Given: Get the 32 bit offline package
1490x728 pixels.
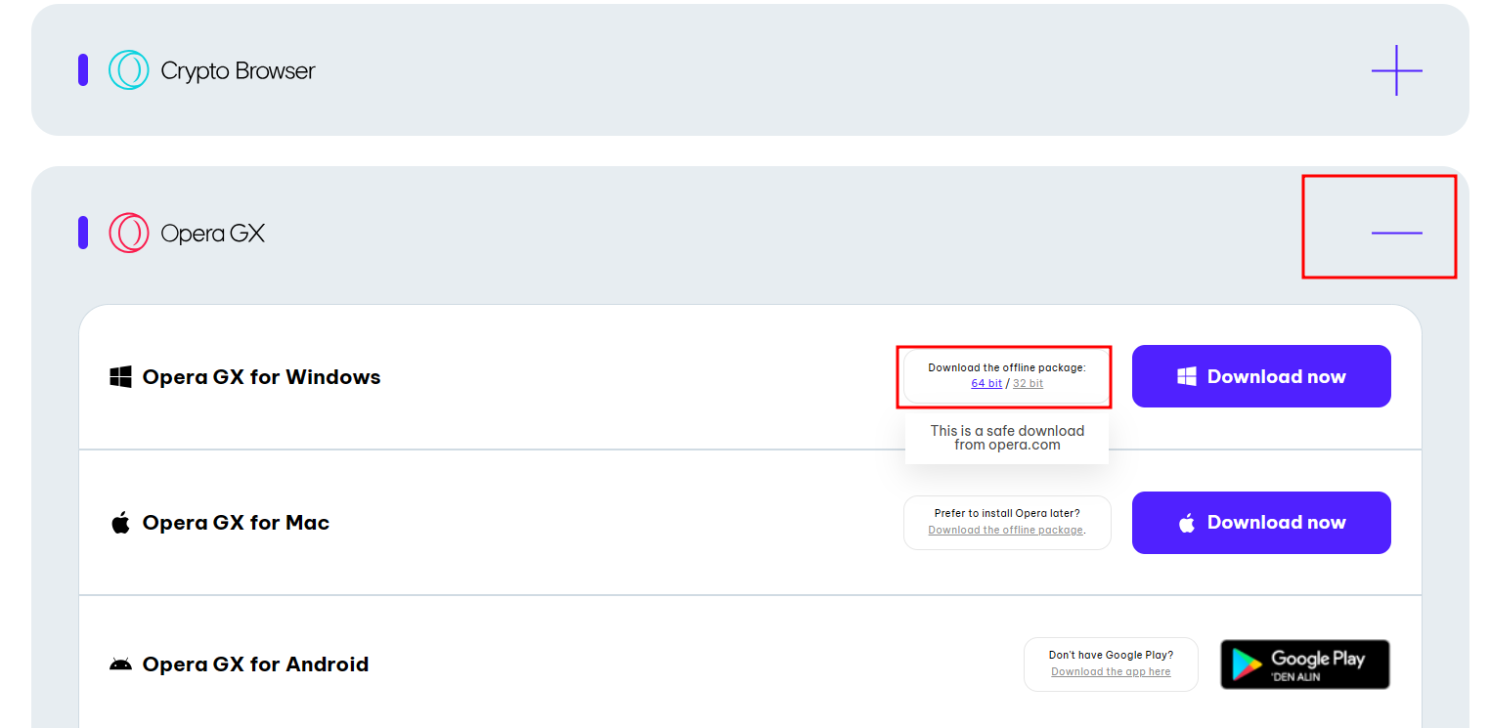Looking at the screenshot, I should (x=1028, y=384).
